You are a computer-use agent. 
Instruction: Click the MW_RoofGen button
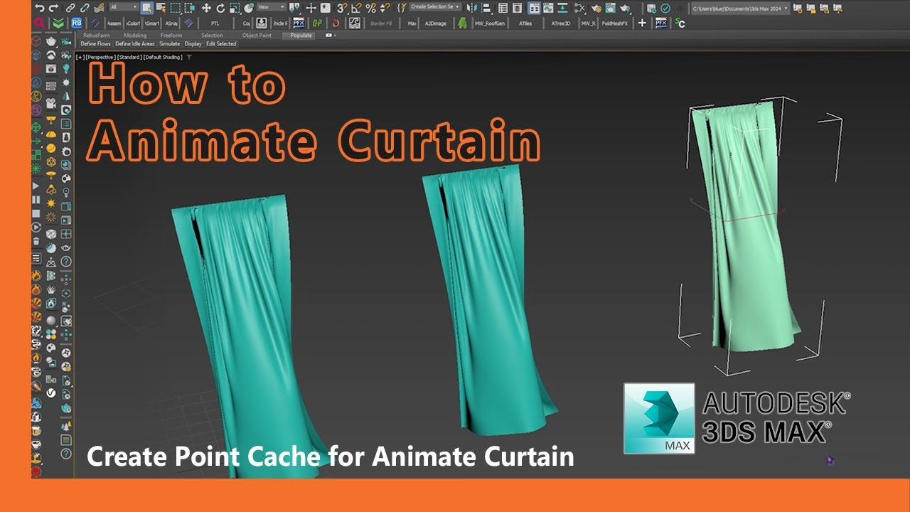coord(489,23)
